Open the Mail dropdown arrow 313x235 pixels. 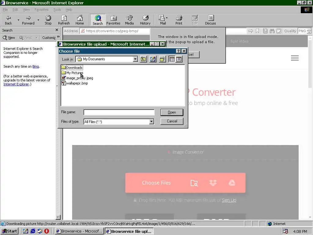click(167, 18)
